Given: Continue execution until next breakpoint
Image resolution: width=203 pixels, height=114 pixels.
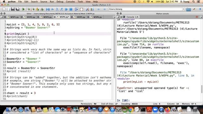Looking at the screenshot, I should tap(66, 9).
